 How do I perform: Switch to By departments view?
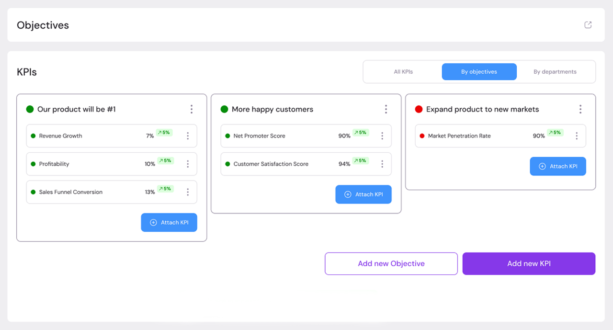[555, 72]
